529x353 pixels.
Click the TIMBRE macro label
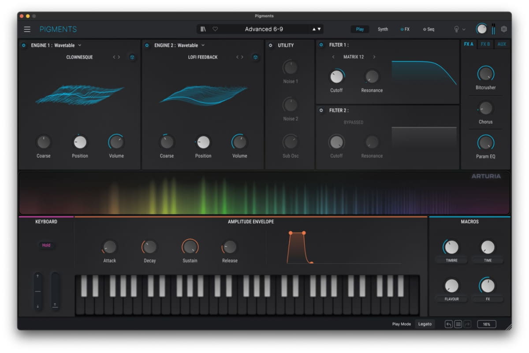coord(451,260)
